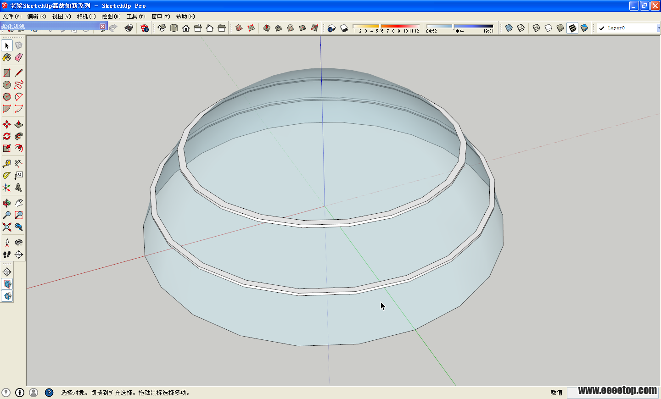The width and height of the screenshot is (661, 399).
Task: Pick the Pan hand tool
Action: pyautogui.click(x=19, y=203)
